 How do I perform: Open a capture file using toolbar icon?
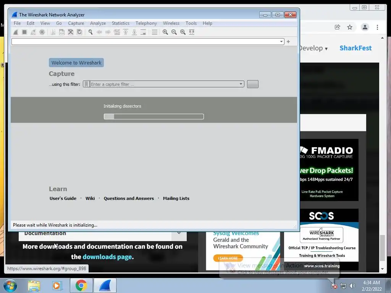53,32
